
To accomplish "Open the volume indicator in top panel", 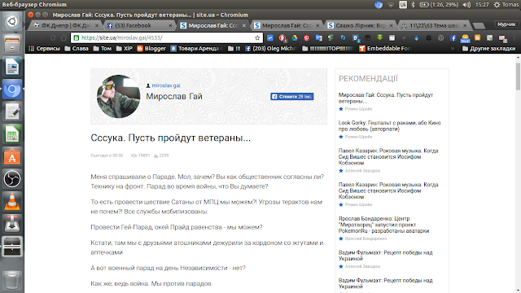I will point(466,5).
